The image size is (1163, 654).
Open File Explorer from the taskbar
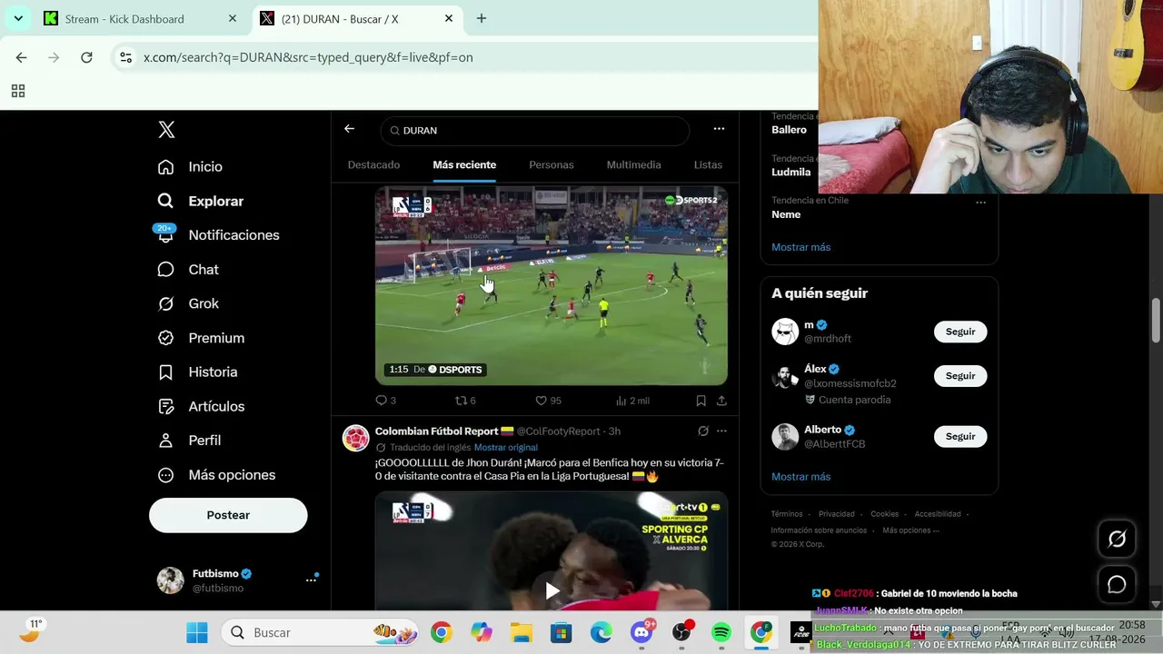[521, 632]
